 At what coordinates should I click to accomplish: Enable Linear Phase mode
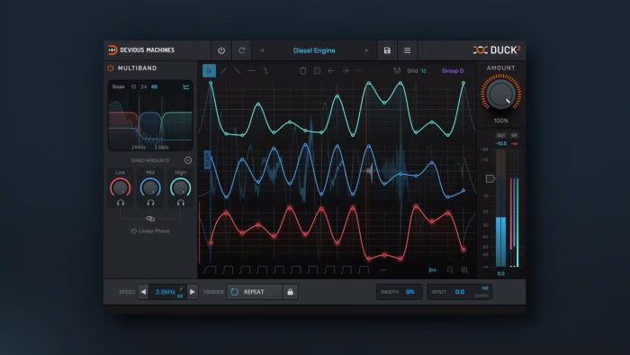pyautogui.click(x=150, y=232)
